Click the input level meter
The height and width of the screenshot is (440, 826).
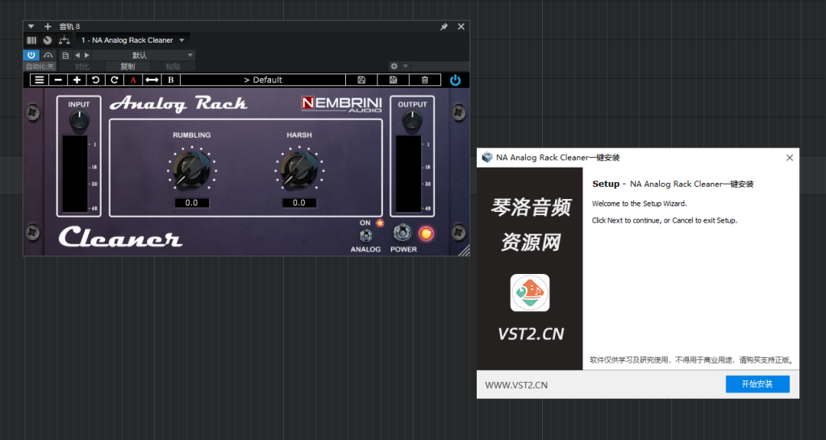(x=75, y=174)
